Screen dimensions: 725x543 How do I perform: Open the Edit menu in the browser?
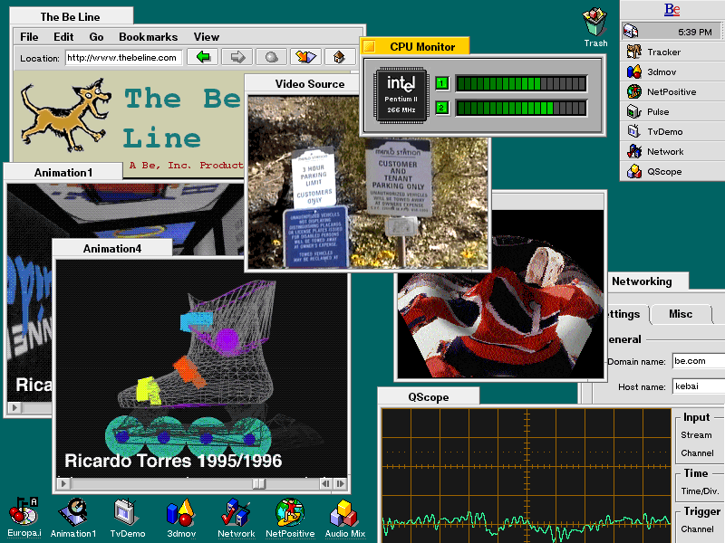[x=63, y=37]
